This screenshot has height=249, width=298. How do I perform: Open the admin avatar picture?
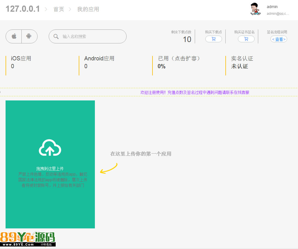255,9
